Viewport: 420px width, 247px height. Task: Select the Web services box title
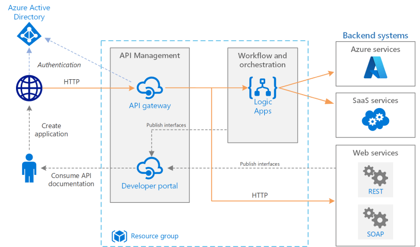click(375, 153)
